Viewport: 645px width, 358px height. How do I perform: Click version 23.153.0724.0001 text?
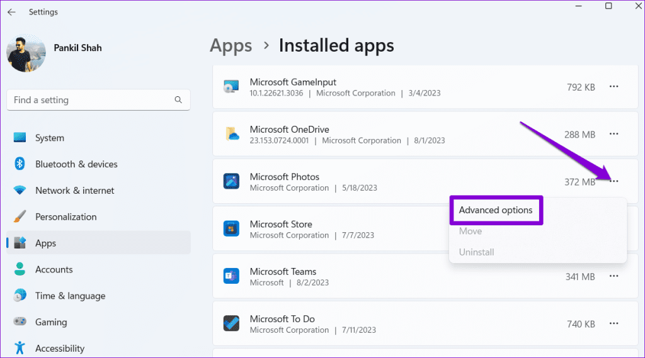[279, 140]
